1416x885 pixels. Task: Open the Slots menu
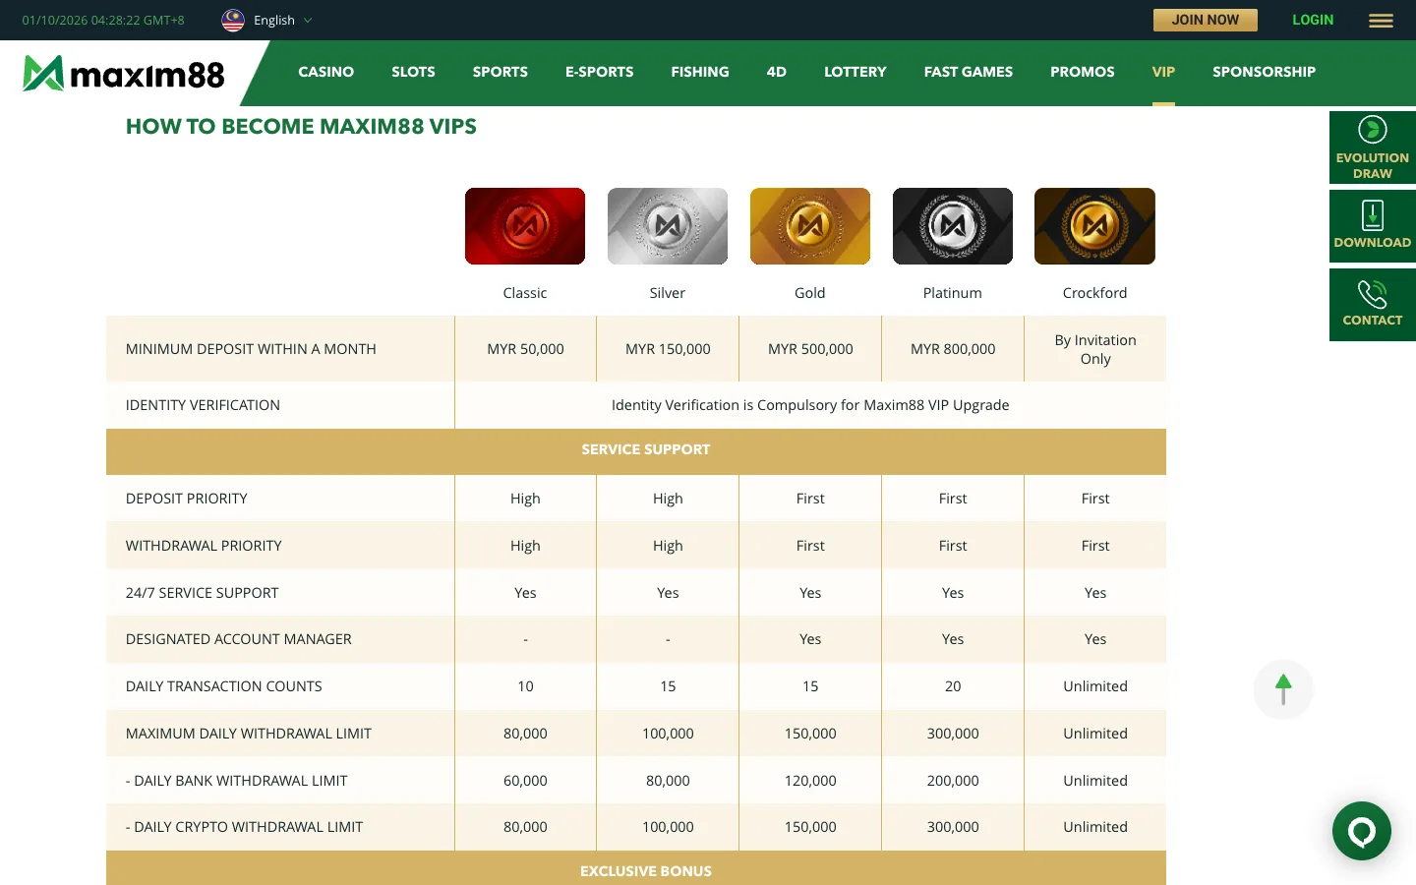point(413,72)
